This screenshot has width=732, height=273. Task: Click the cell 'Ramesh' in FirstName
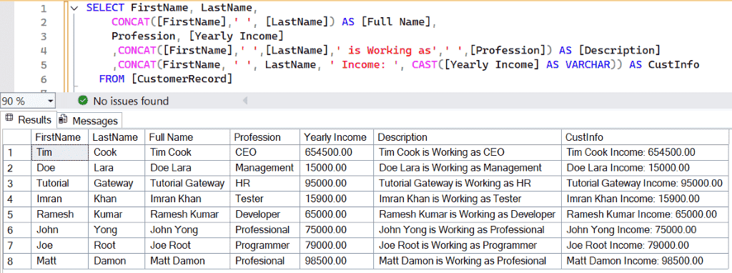pyautogui.click(x=59, y=214)
